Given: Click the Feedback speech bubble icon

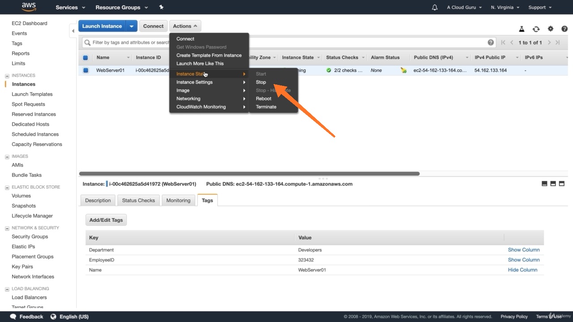Looking at the screenshot, I should (13, 316).
